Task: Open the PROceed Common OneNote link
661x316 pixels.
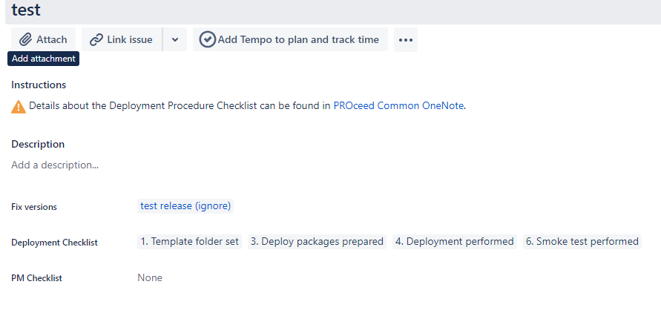Action: click(398, 106)
